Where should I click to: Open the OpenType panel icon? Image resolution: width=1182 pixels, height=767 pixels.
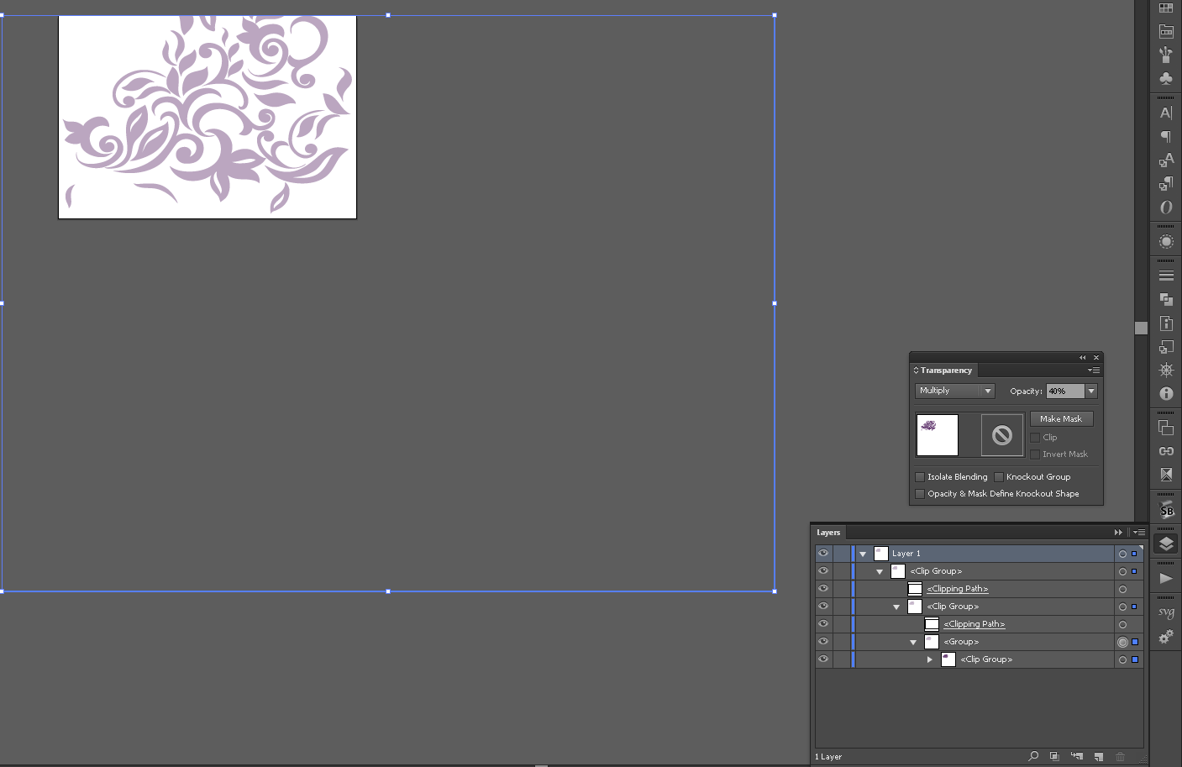click(1166, 207)
